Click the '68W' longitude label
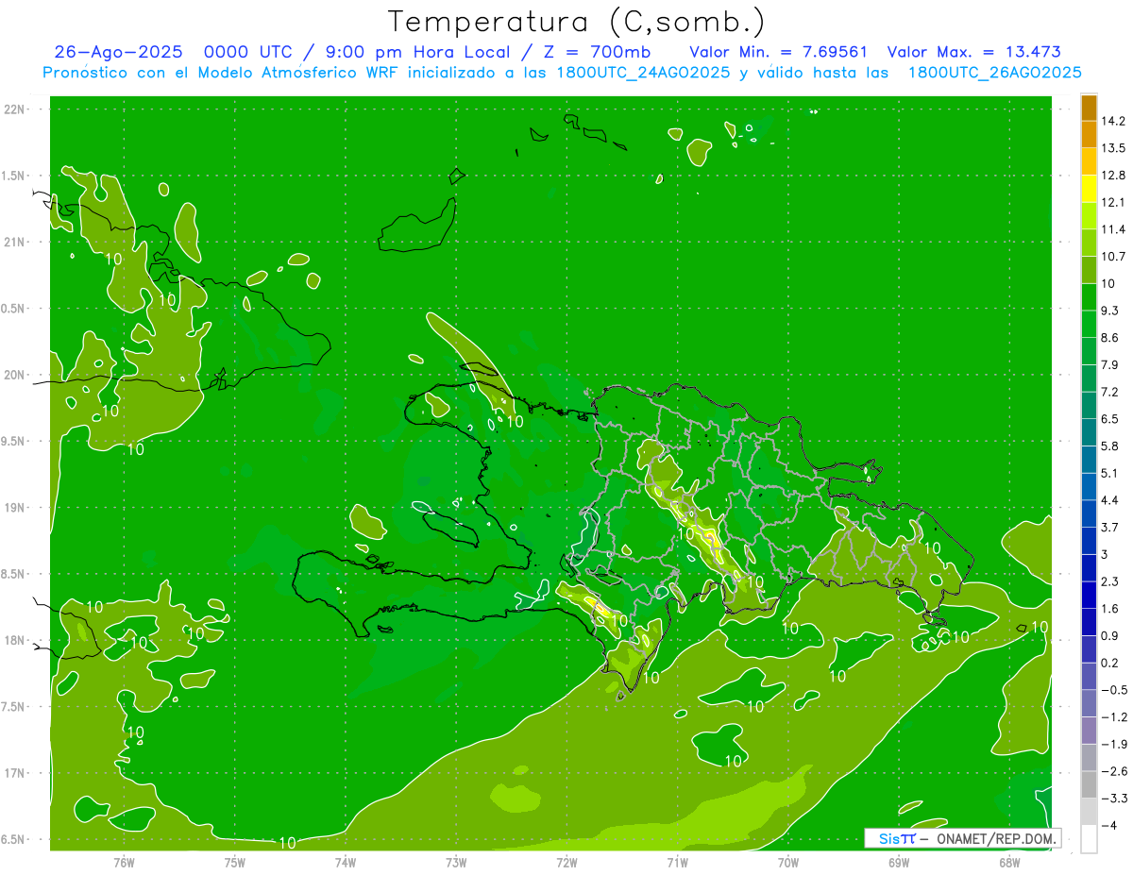Screen dimensions: 1133x875 (x=1009, y=862)
